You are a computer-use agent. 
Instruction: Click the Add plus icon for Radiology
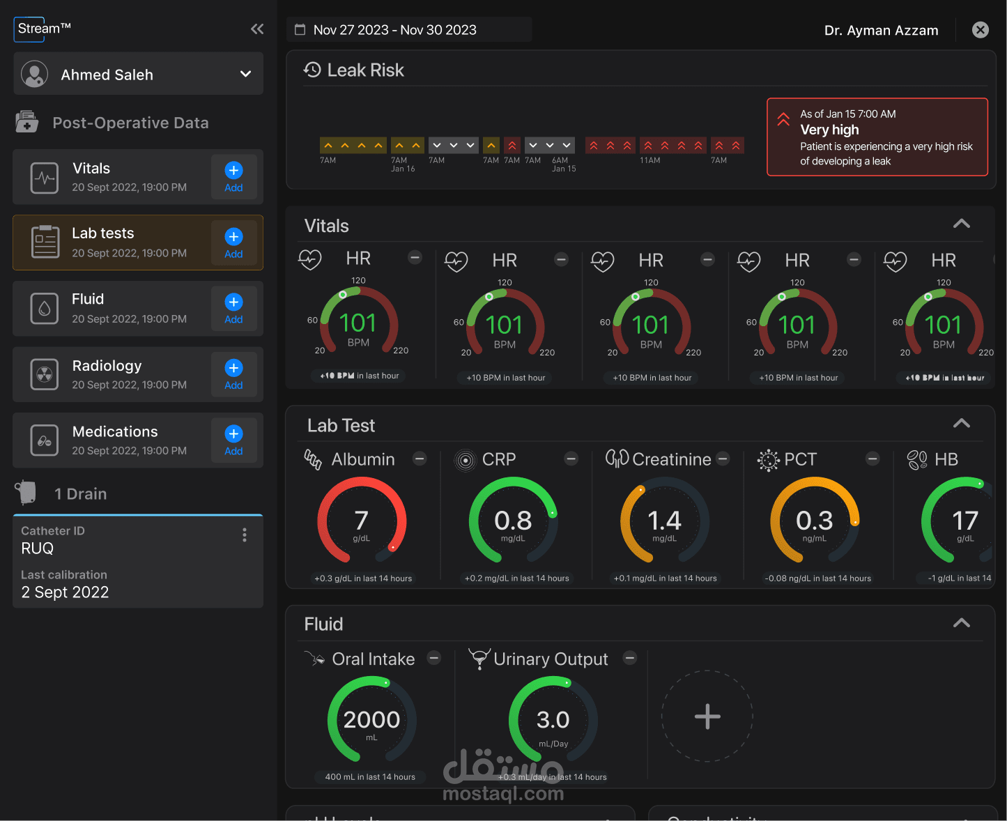click(x=233, y=368)
